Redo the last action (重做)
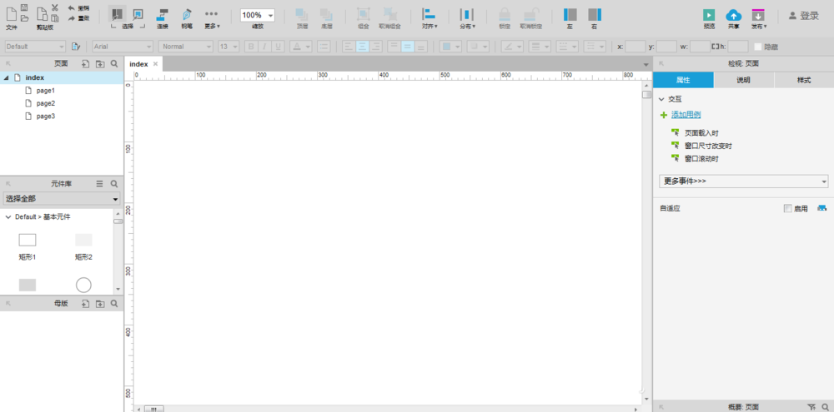834x412 pixels. coord(78,18)
